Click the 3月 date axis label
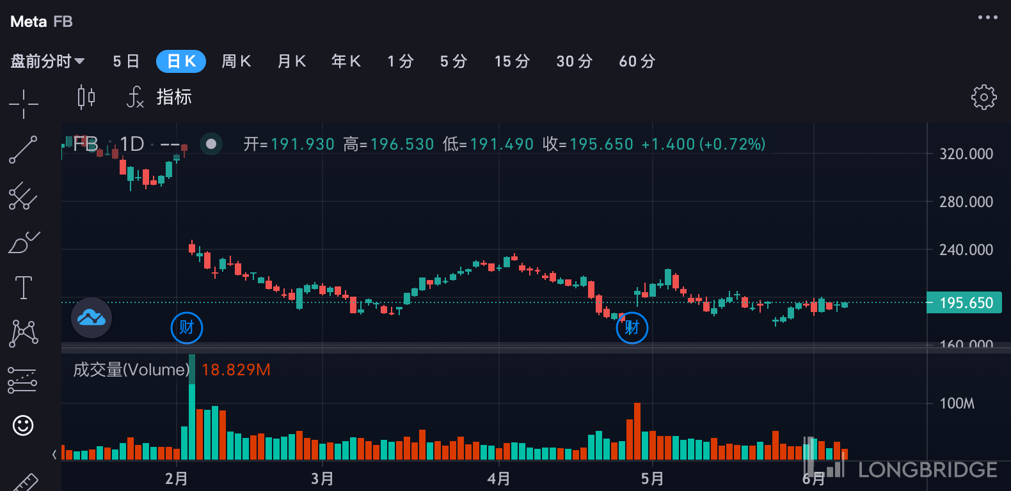Screen dimensions: 1011x491 322,479
